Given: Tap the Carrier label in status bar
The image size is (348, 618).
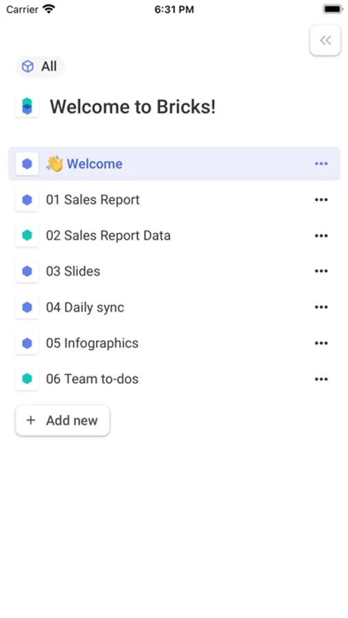Looking at the screenshot, I should pyautogui.click(x=22, y=10).
